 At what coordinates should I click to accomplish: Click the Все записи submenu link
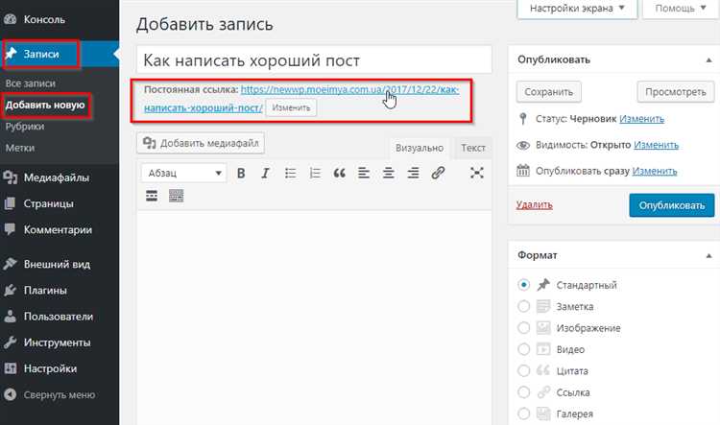tap(31, 83)
